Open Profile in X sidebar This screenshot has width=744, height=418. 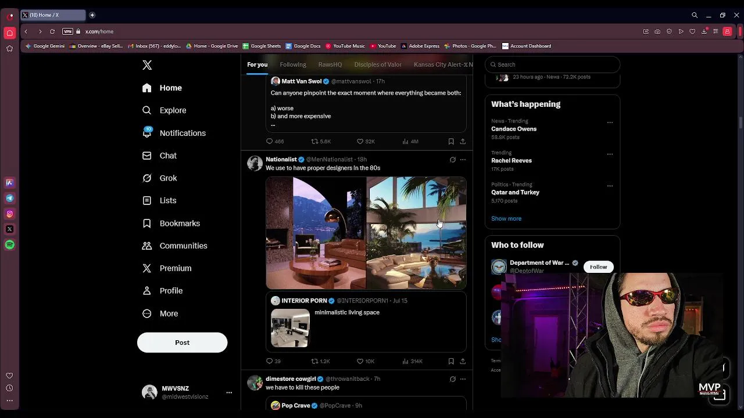(163, 291)
